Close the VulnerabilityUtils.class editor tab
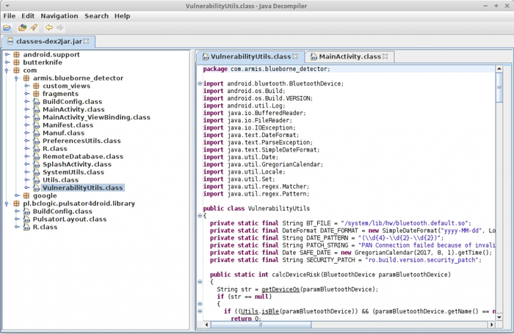Screen dimensions: 514x334 coord(296,56)
